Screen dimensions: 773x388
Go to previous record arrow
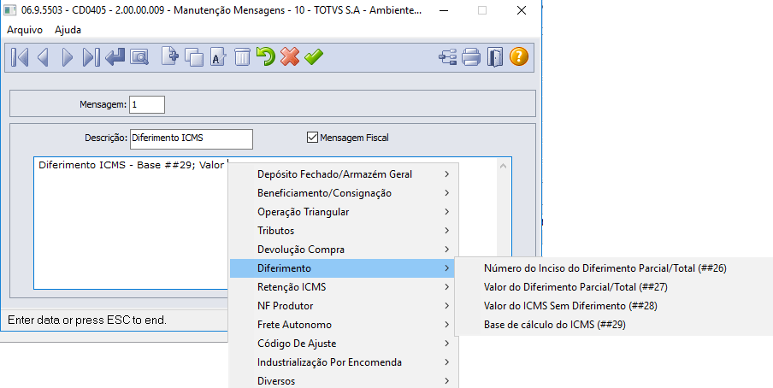pyautogui.click(x=44, y=57)
